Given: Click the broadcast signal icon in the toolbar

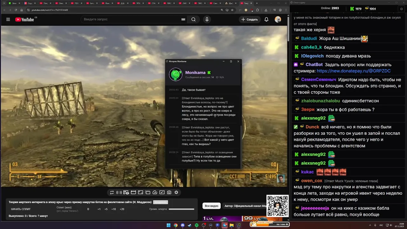Looking at the screenshot, I should [x=119, y=192].
